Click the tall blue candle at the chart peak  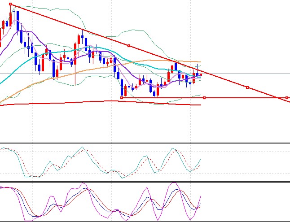tap(18, 21)
